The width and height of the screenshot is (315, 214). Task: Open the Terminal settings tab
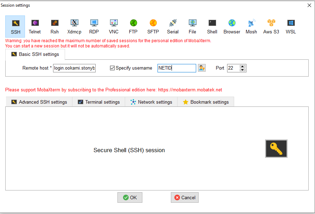coord(99,102)
